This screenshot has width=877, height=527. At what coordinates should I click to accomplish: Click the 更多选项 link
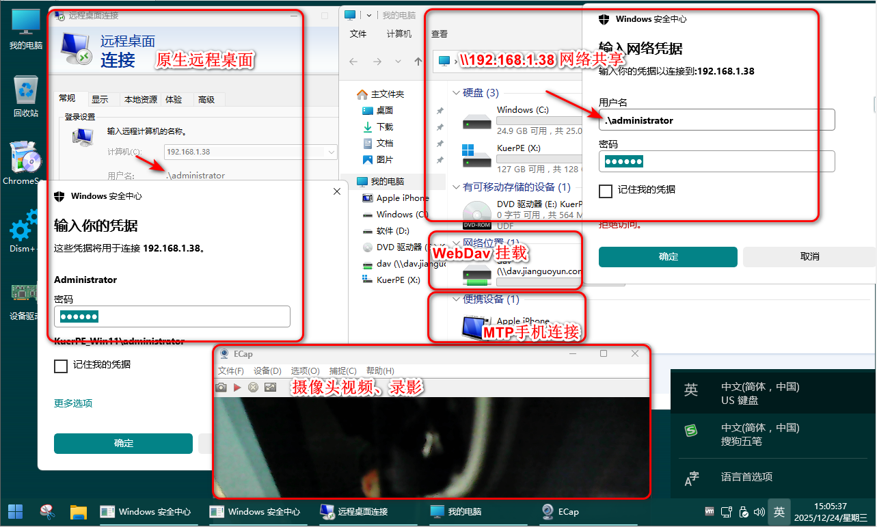click(73, 403)
